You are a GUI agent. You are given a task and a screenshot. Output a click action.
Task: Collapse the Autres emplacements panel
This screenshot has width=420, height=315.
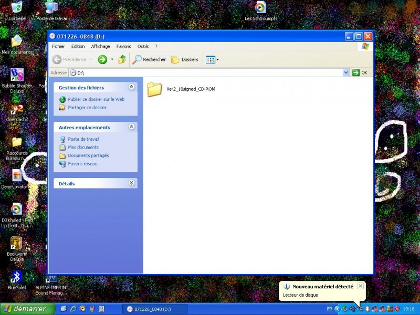pos(131,127)
